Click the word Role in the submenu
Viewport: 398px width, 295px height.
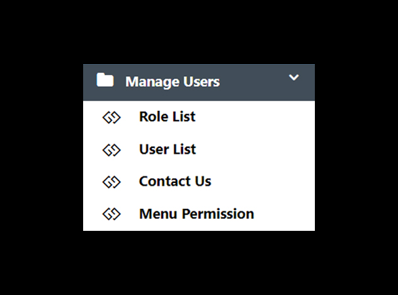tap(153, 117)
